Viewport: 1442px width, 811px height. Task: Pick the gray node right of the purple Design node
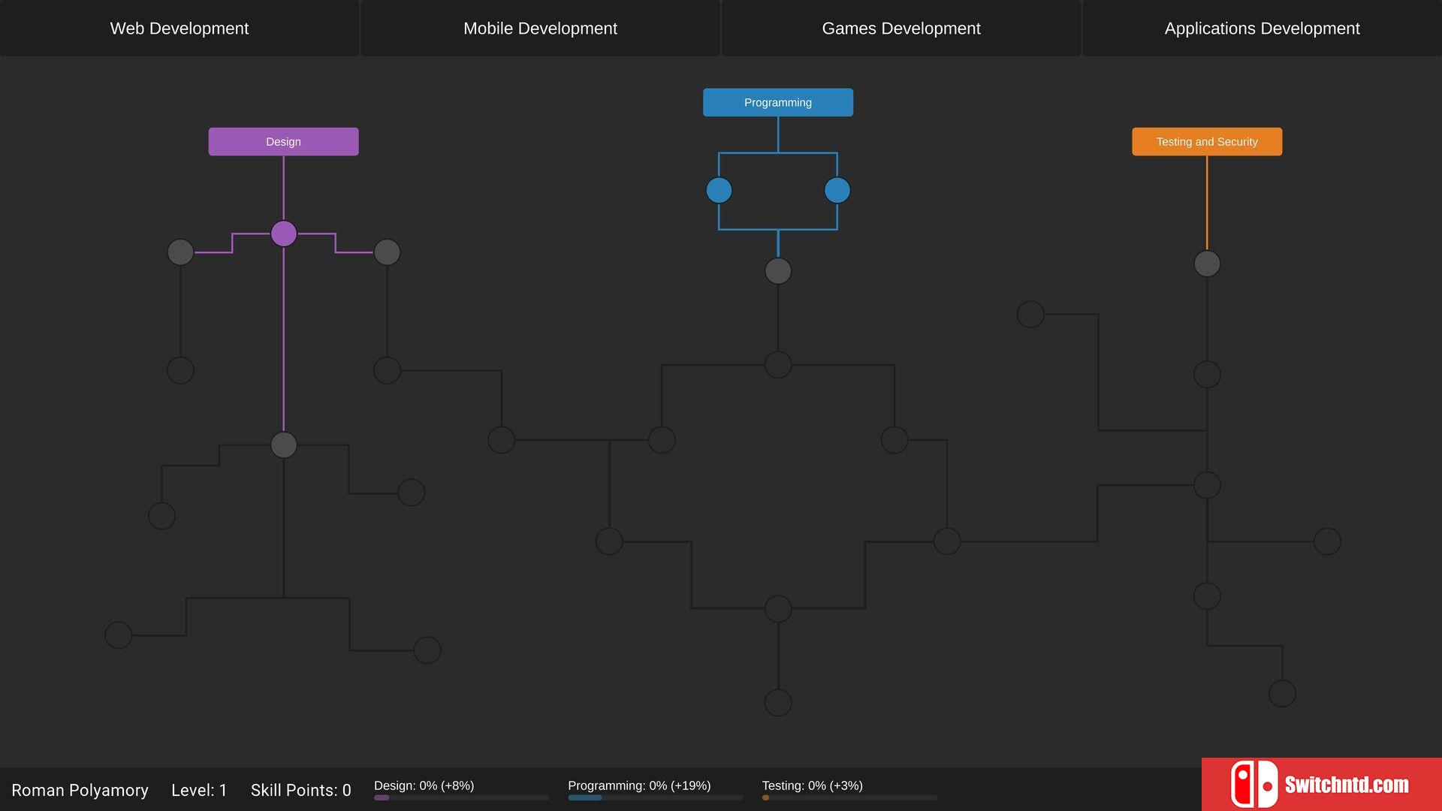tap(387, 252)
